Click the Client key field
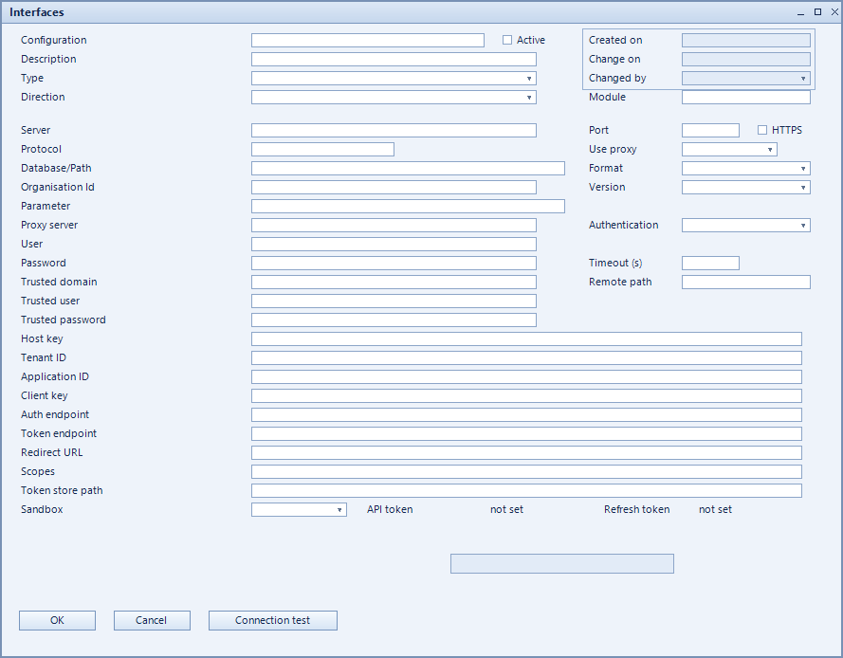The image size is (843, 658). point(526,395)
